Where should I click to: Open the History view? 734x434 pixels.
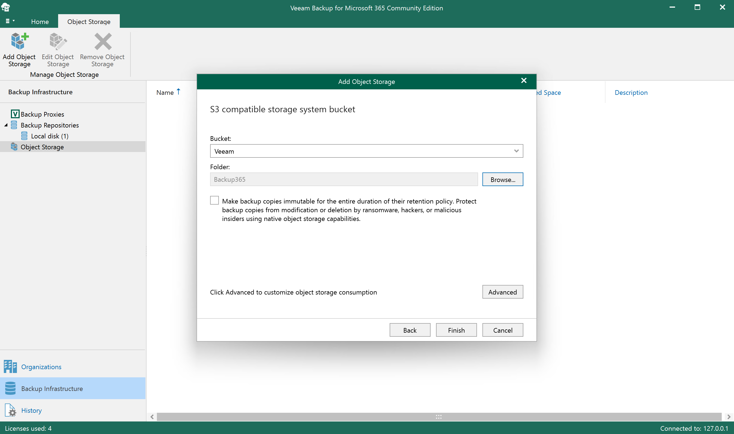pyautogui.click(x=31, y=410)
